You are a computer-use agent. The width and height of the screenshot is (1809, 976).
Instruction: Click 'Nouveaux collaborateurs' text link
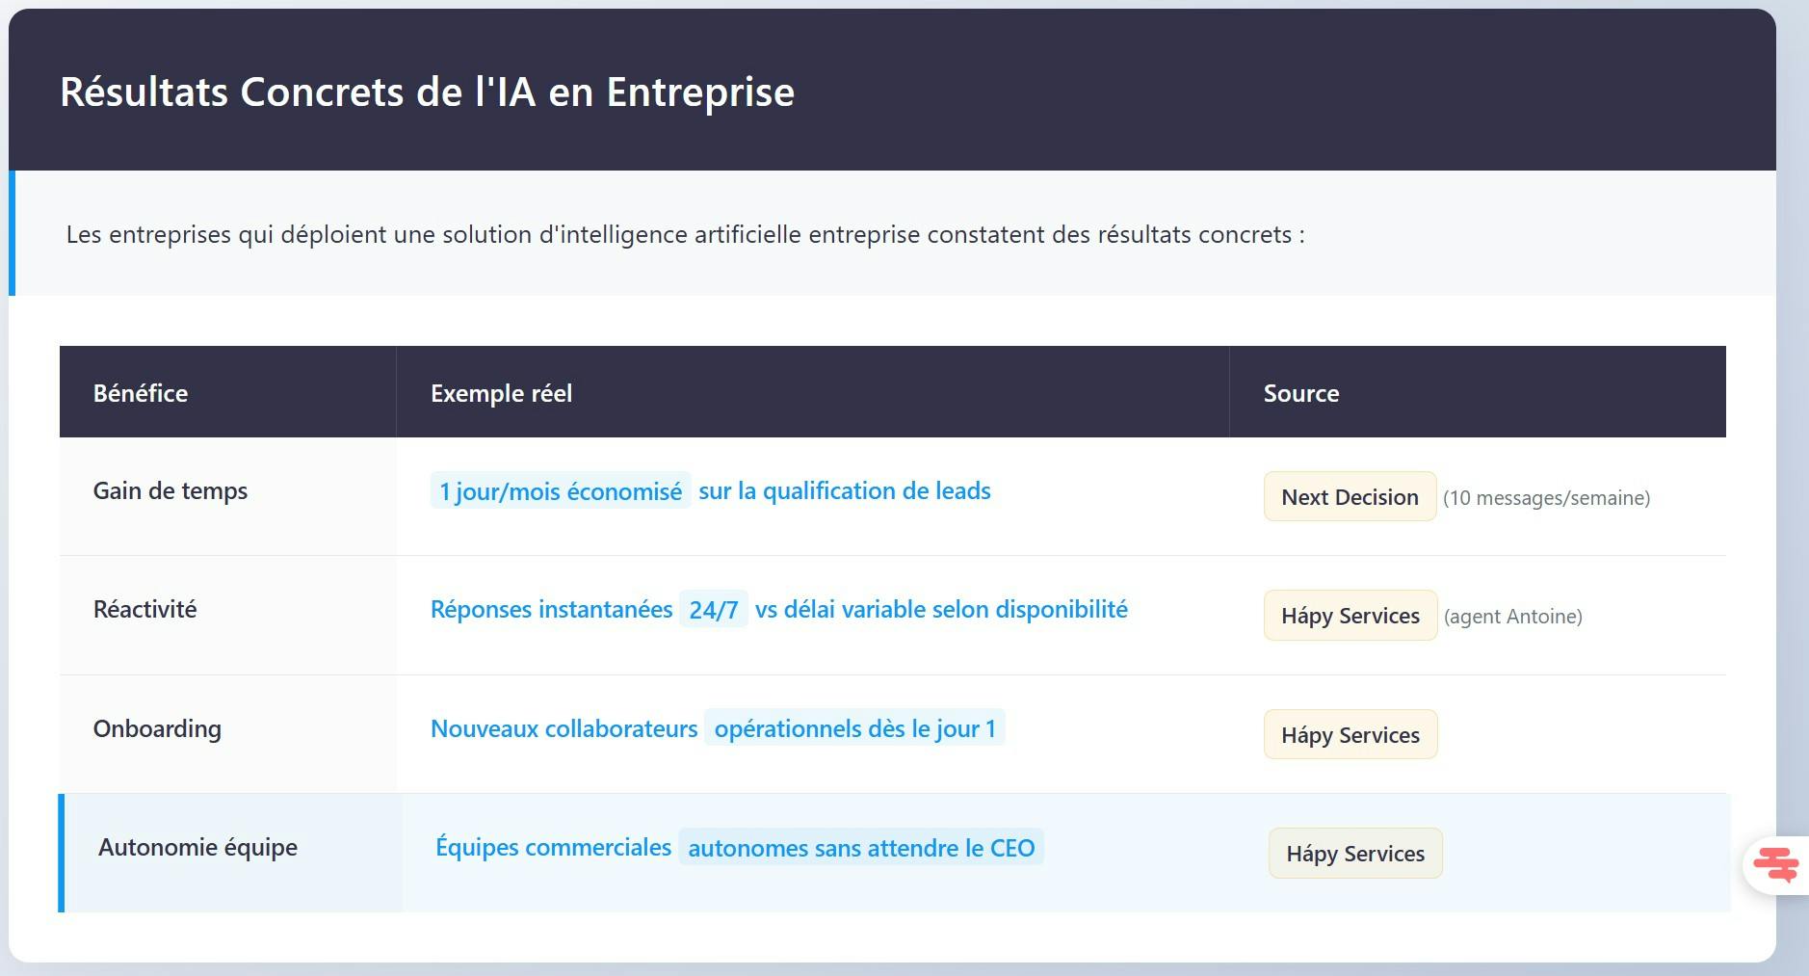coord(564,728)
